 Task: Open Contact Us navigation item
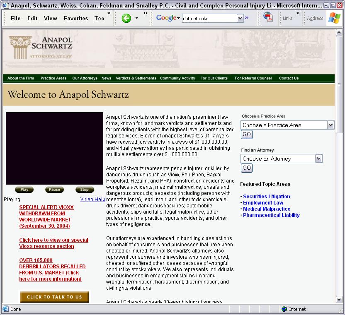click(289, 78)
